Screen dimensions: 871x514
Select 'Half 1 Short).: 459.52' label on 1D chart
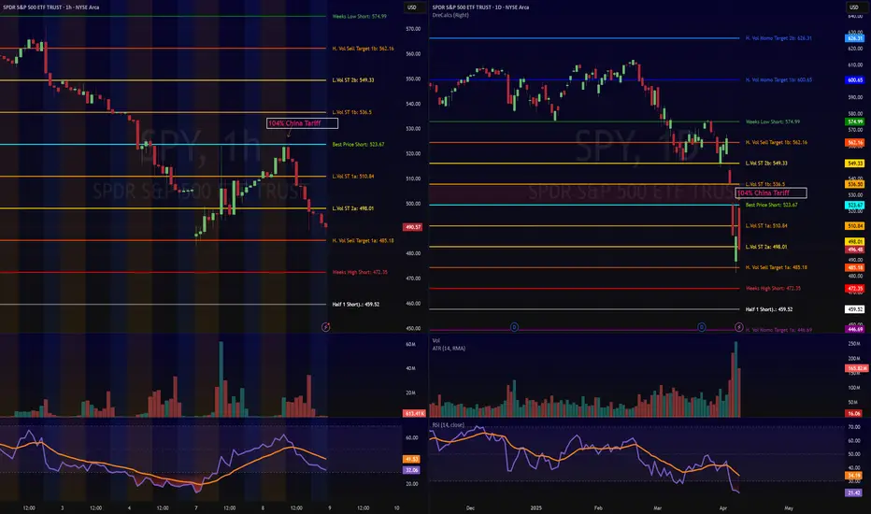[x=769, y=309]
